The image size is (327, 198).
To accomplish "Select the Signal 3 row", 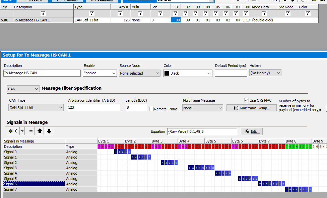I will [x=34, y=168].
